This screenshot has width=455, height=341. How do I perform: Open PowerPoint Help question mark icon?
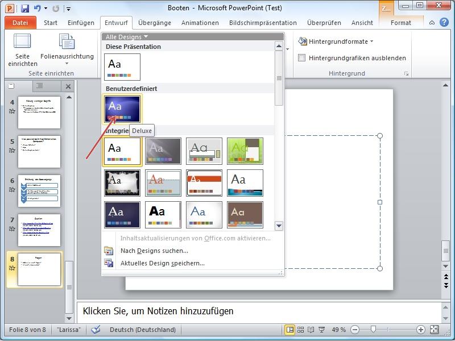pos(444,22)
